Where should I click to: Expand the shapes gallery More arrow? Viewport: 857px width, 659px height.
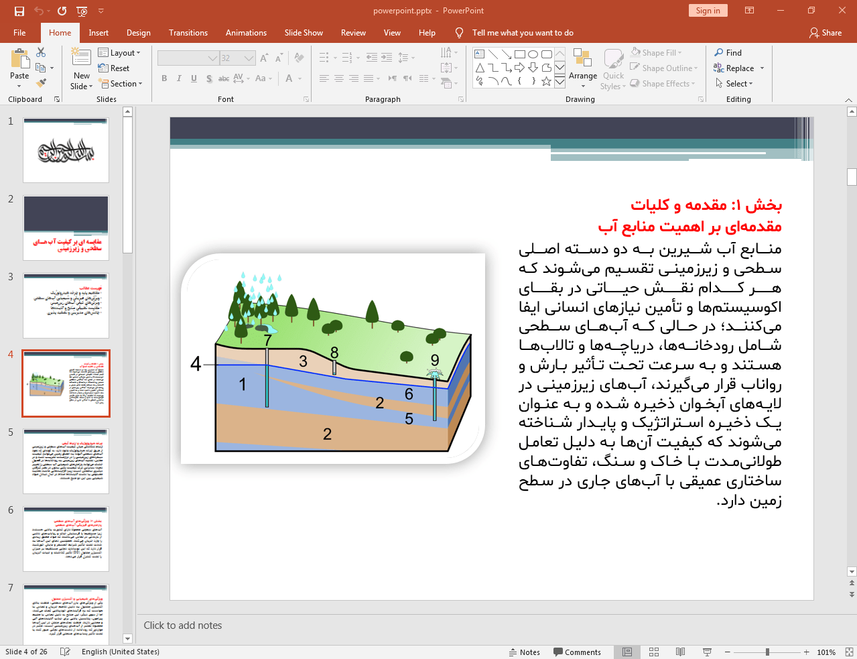tap(559, 82)
